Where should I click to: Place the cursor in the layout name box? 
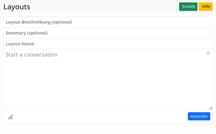pos(108,44)
